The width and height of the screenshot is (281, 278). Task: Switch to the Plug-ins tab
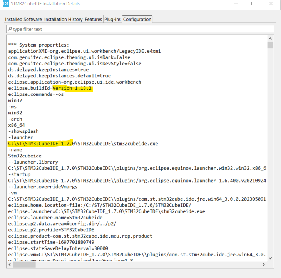112,19
